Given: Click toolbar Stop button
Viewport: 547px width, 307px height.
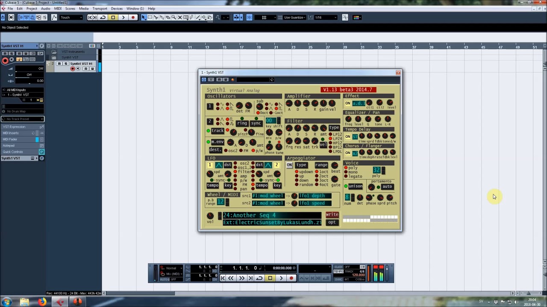Looking at the screenshot, I should click(x=113, y=17).
